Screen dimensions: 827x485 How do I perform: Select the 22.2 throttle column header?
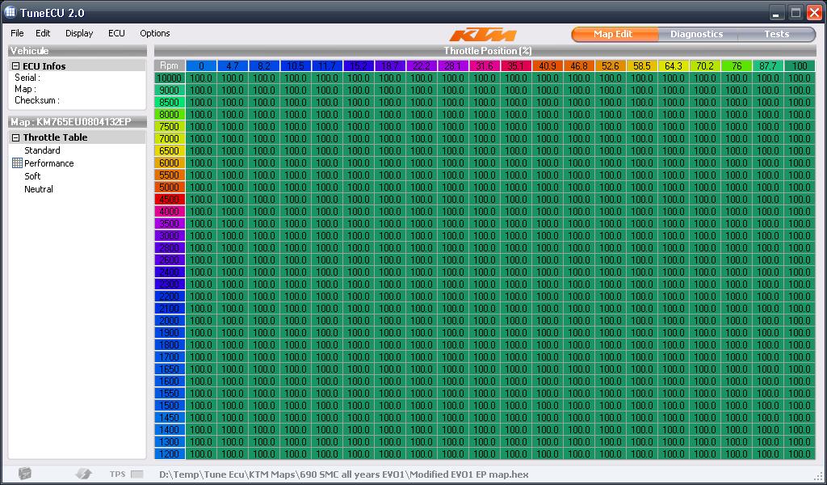[422, 66]
